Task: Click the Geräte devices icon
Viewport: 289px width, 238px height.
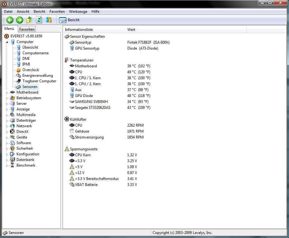Action: click(x=12, y=137)
